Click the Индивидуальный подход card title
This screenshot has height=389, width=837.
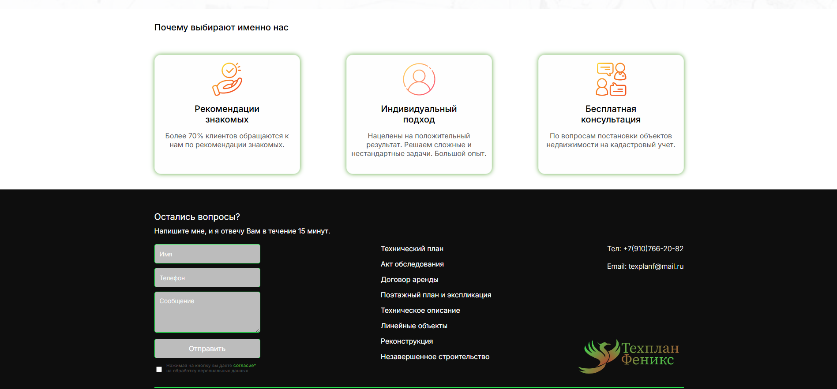419,114
